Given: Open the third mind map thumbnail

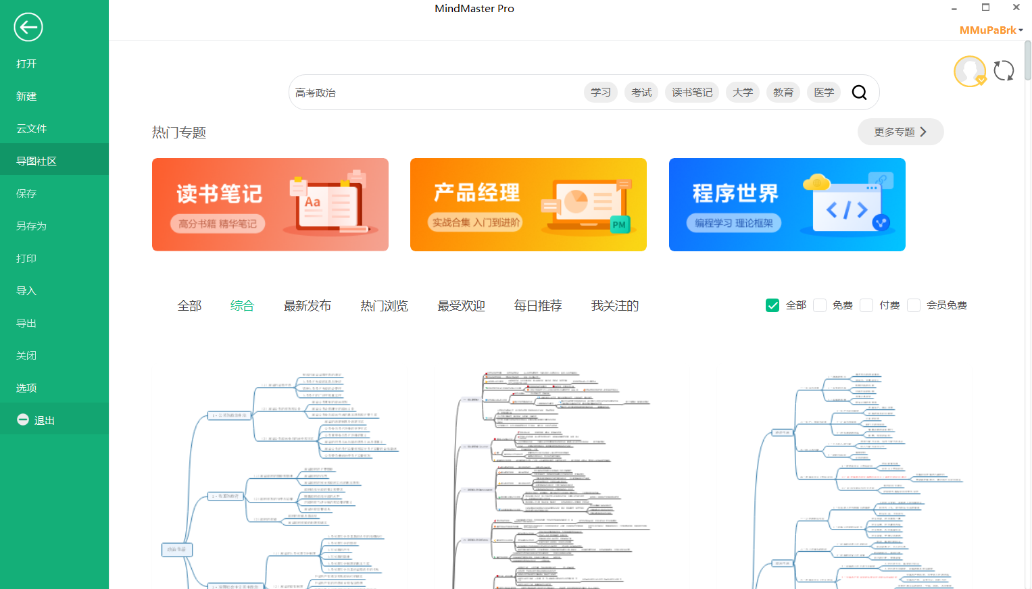Looking at the screenshot, I should pyautogui.click(x=858, y=480).
